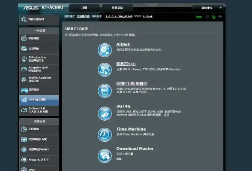Image resolution: width=252 pixels, height=171 pixels.
Task: Open the 服务器中心 title link
Action: 126,64
